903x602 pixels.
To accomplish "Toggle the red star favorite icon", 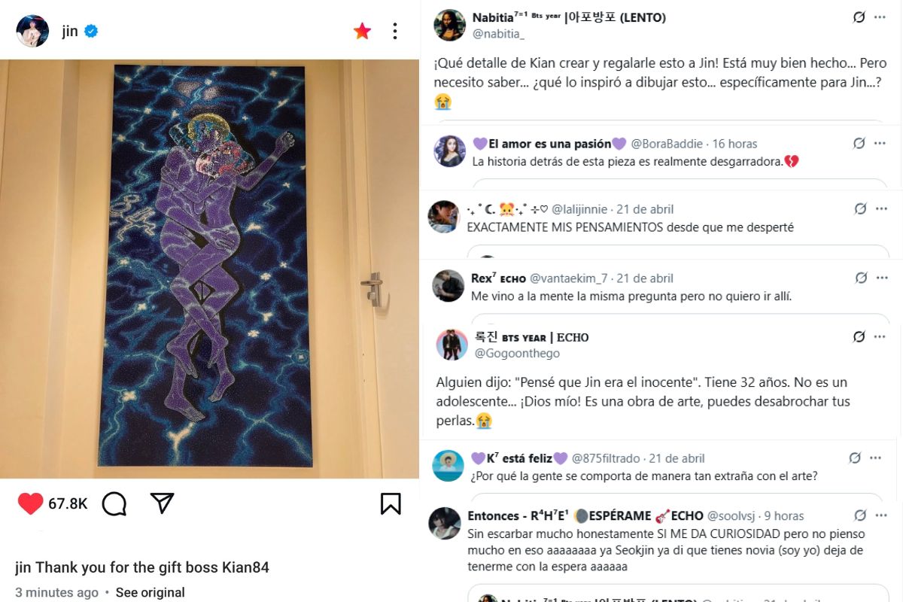I will [x=362, y=31].
